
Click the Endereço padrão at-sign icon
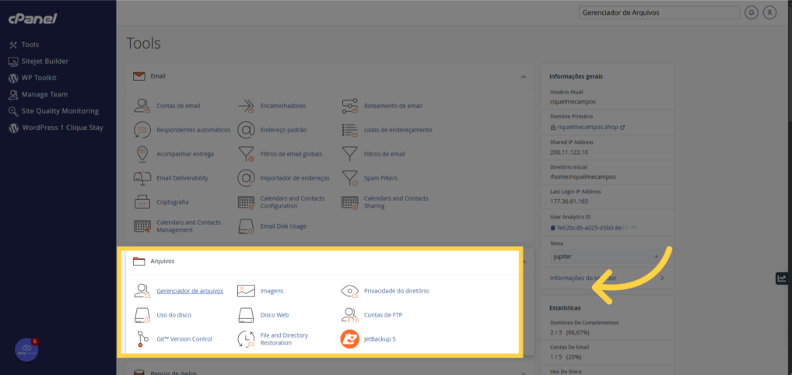tap(246, 130)
